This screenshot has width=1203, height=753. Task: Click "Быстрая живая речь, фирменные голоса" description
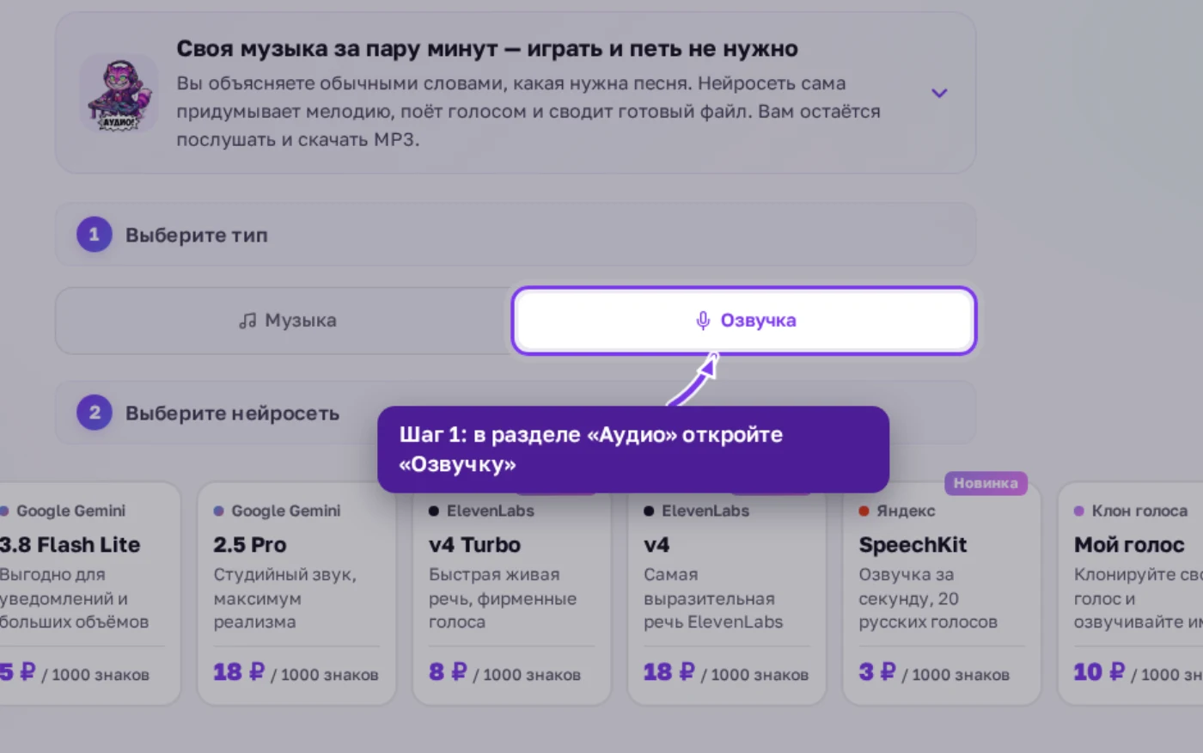coord(503,598)
